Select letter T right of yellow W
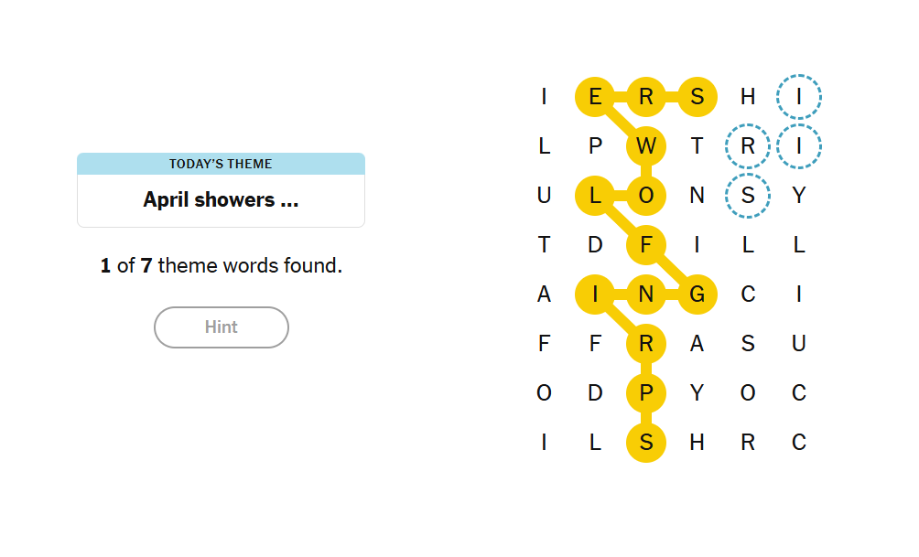 [697, 145]
